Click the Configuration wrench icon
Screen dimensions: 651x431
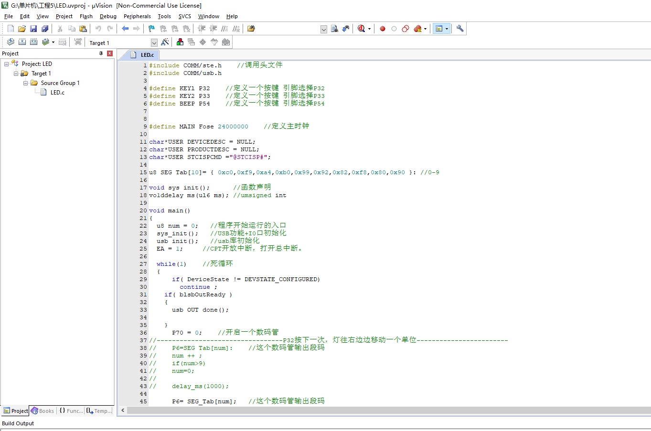tap(460, 29)
